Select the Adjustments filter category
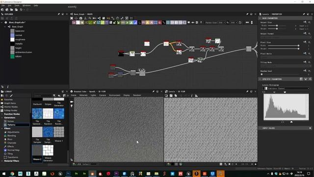Image resolution: width=314 pixels, height=177 pixels. 13,132
